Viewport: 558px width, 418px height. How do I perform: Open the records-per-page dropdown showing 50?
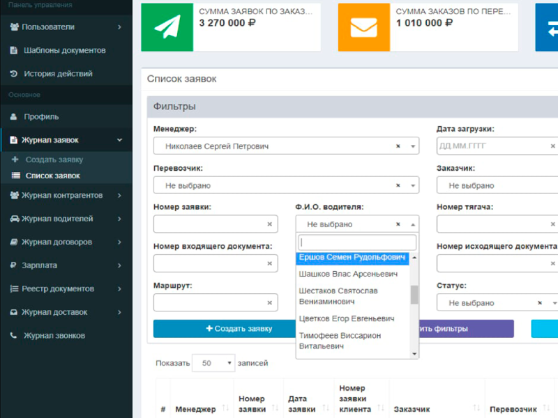tap(216, 363)
